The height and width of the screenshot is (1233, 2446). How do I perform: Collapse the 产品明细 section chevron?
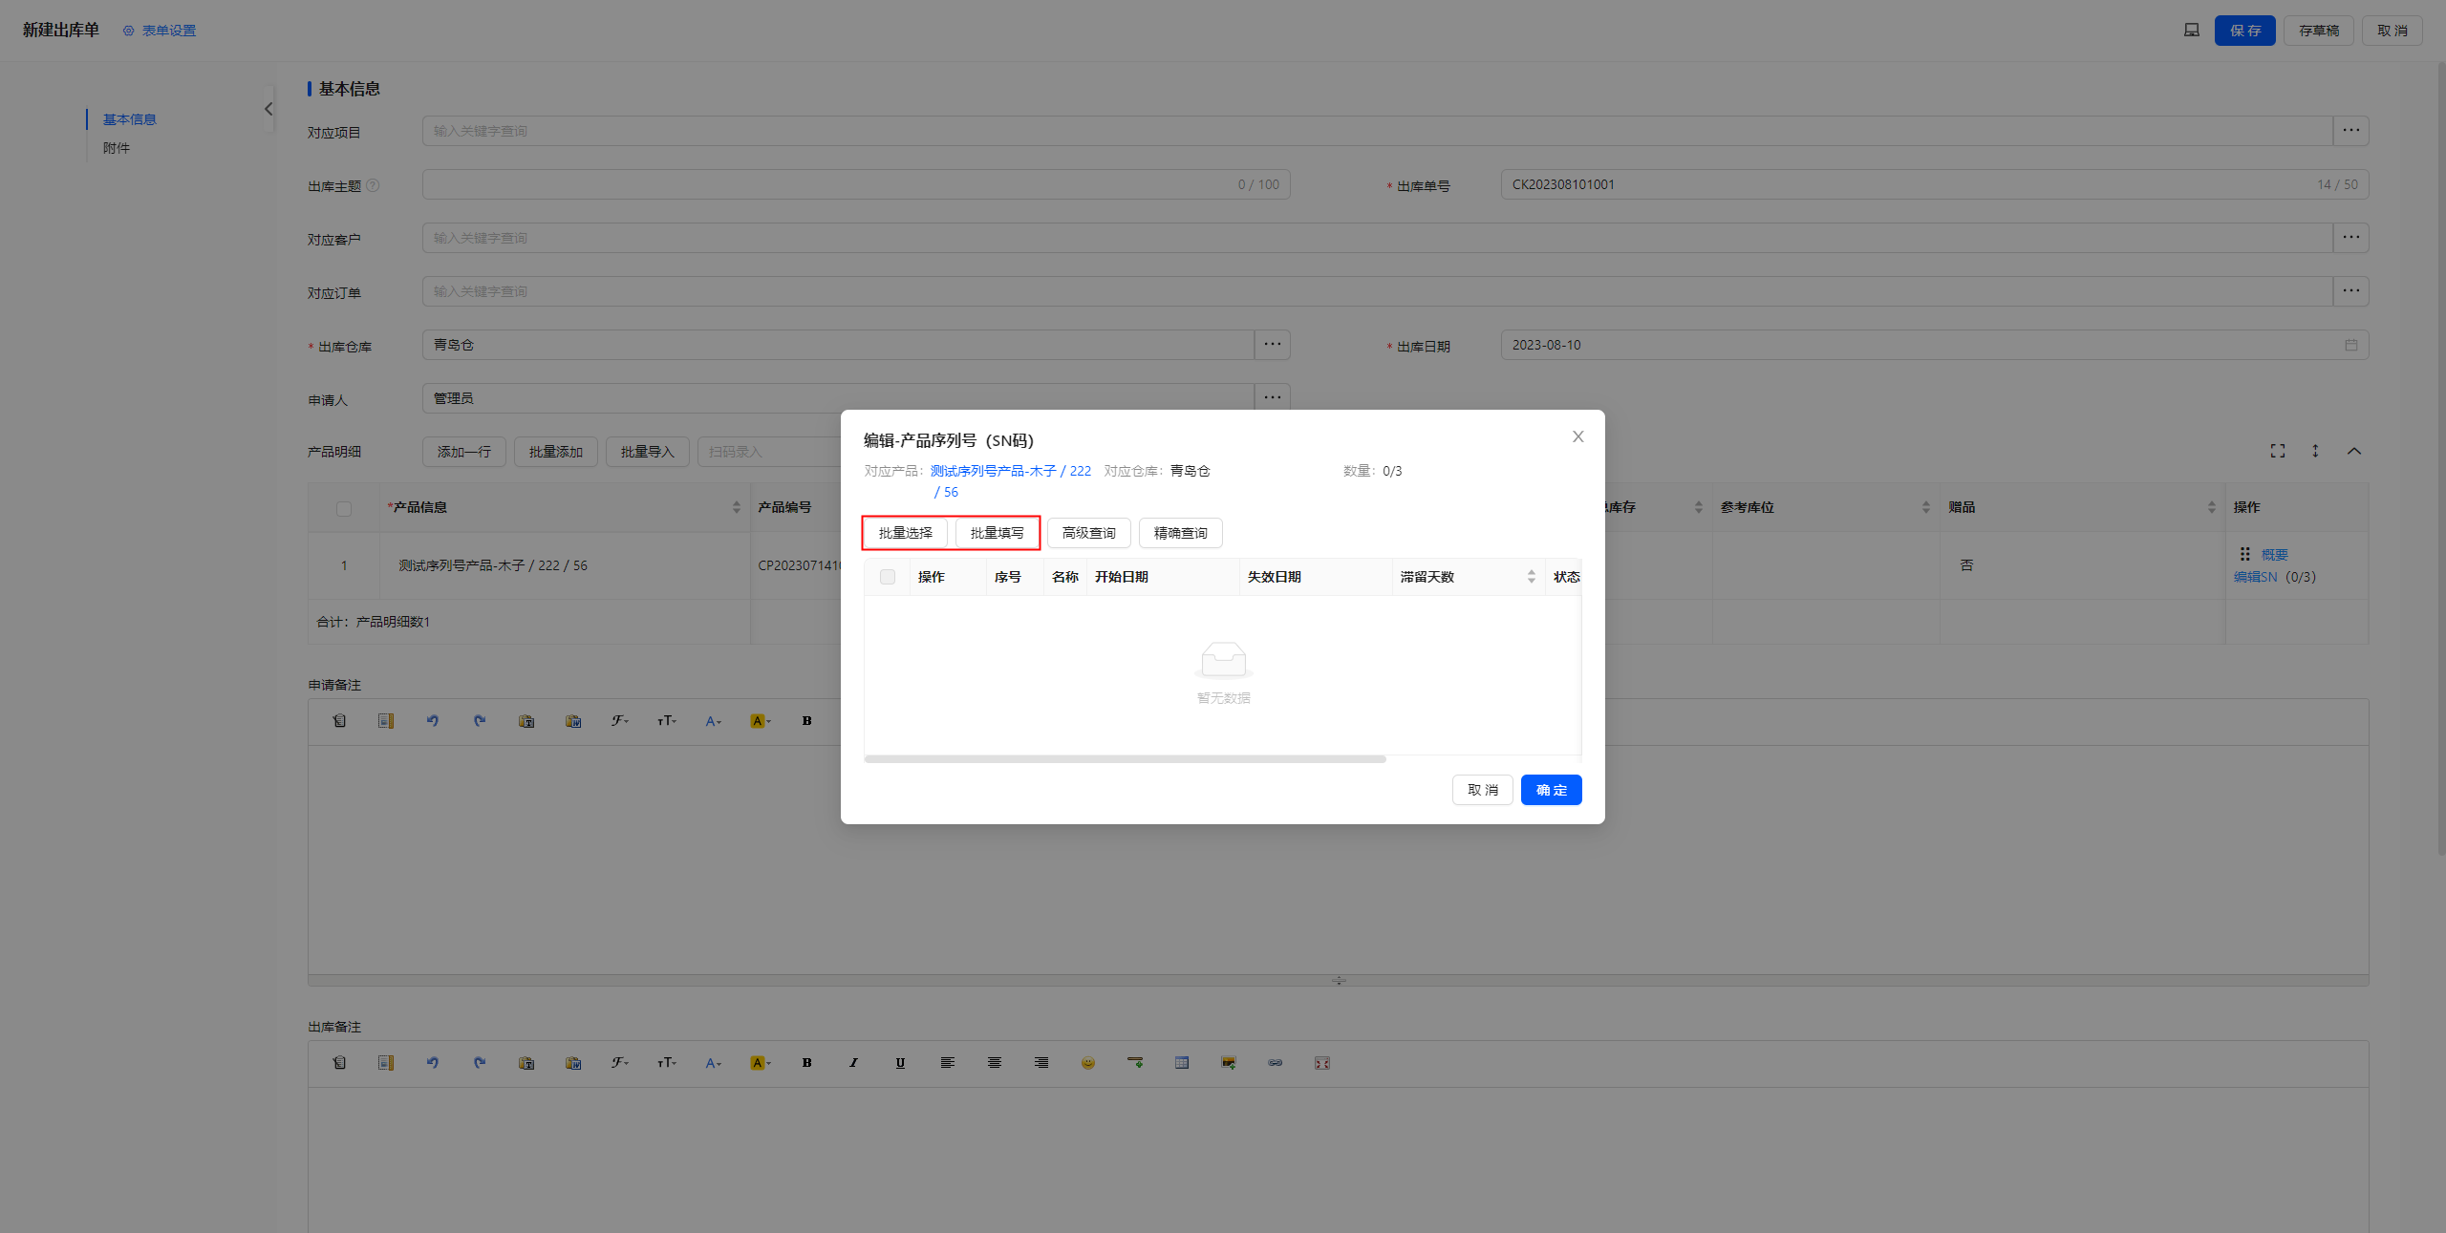2354,451
